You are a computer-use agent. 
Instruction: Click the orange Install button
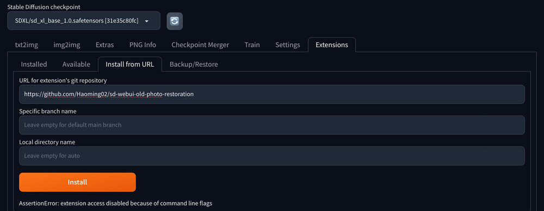pos(77,182)
